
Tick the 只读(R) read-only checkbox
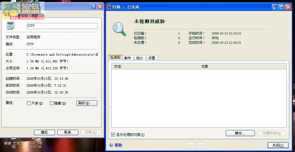point(29,103)
